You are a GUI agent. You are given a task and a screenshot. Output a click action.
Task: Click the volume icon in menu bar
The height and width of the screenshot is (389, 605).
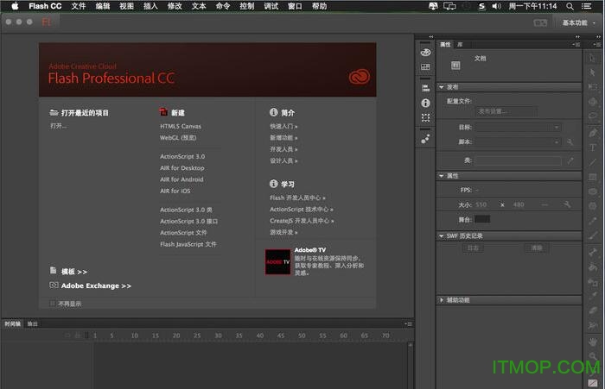(496, 6)
